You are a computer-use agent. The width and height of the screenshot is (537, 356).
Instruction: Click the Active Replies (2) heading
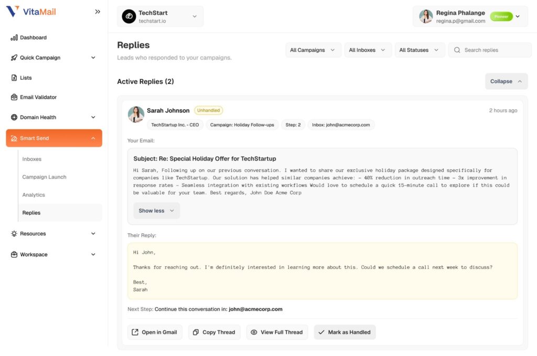pos(146,81)
